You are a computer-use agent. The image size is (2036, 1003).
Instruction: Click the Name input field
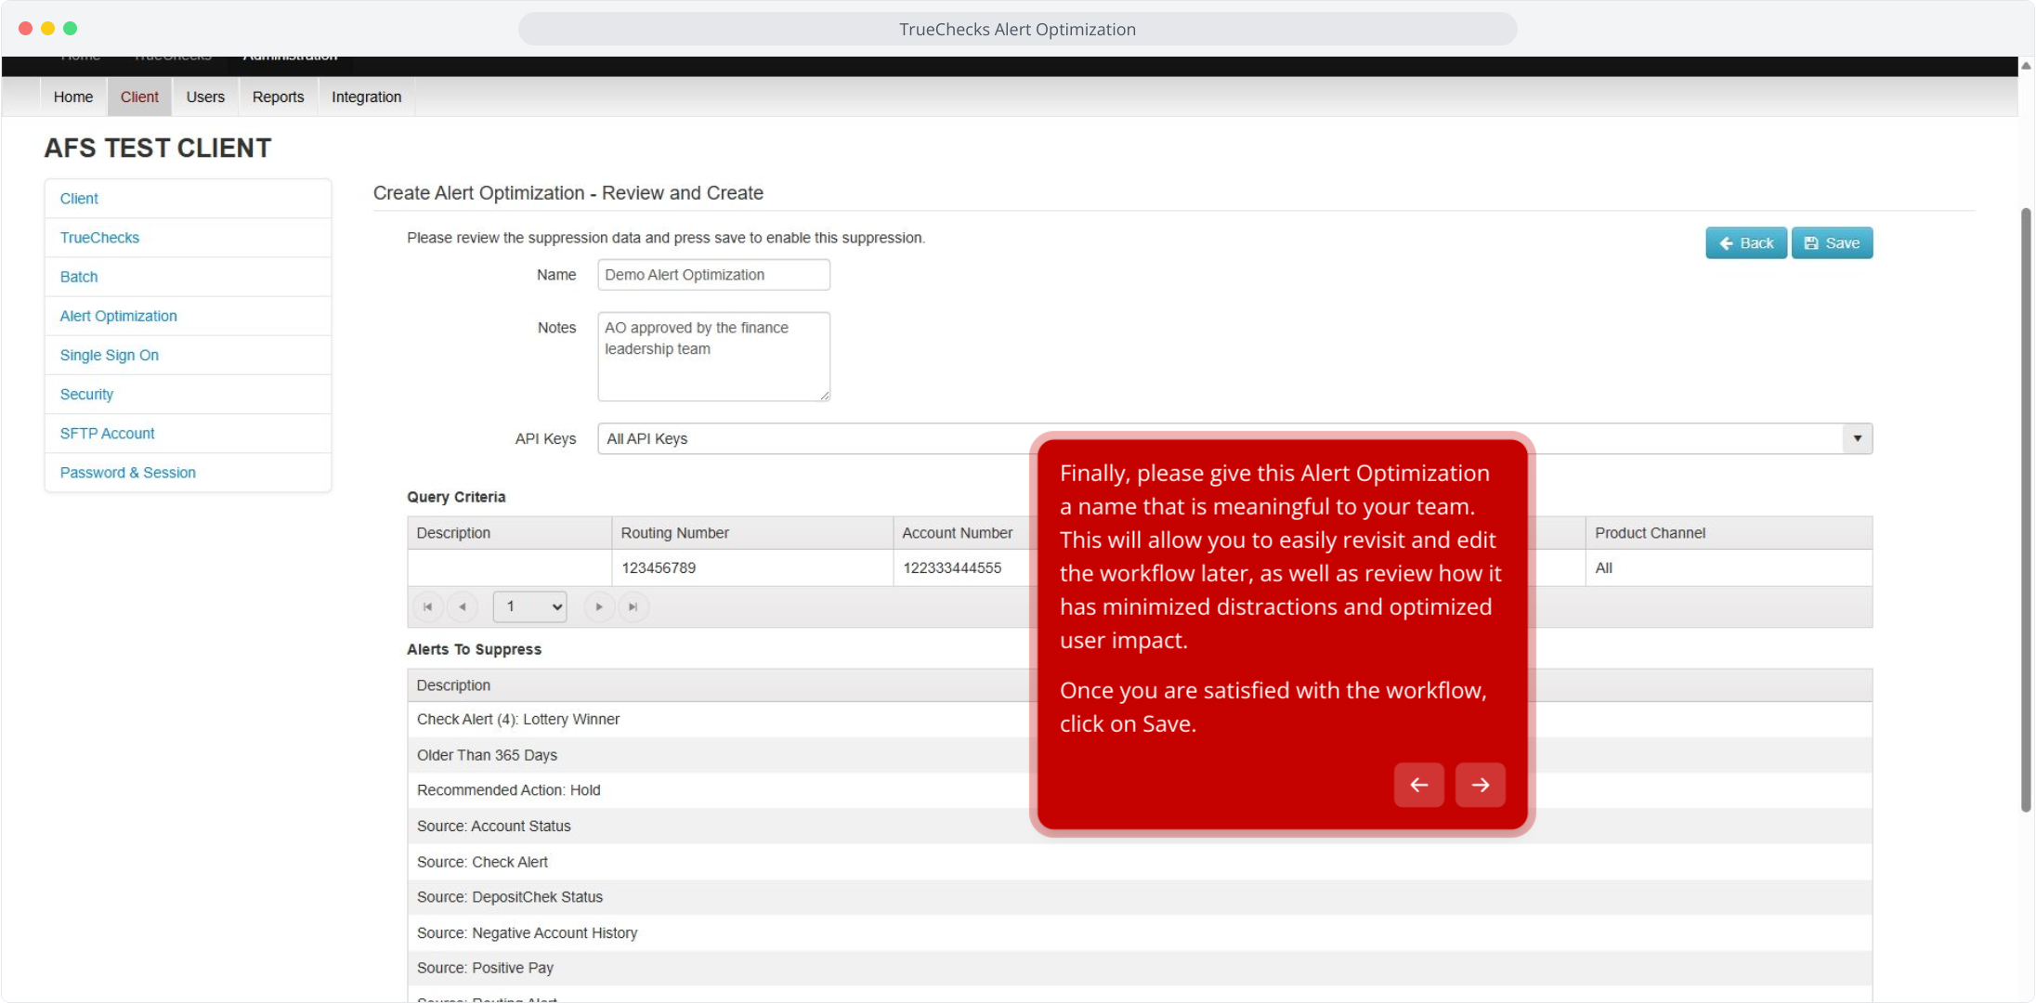tap(713, 275)
